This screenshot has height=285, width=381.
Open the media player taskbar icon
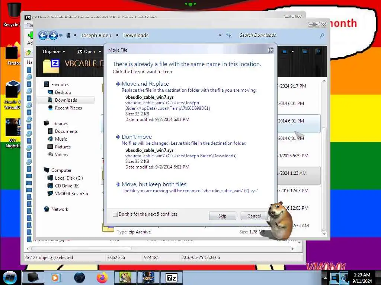coord(56,278)
